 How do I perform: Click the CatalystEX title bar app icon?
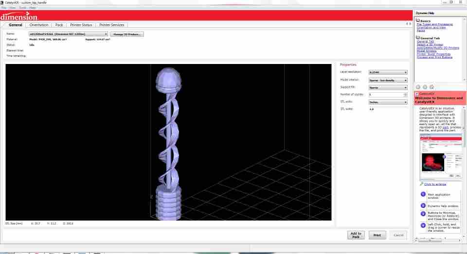point(2,2)
